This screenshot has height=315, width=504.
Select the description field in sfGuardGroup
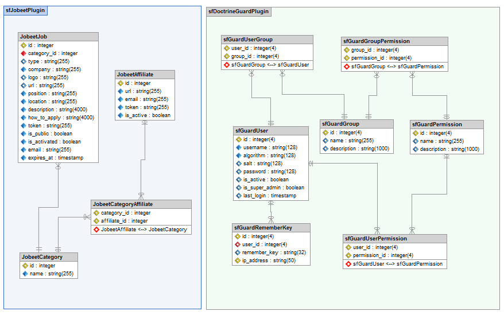pos(359,149)
